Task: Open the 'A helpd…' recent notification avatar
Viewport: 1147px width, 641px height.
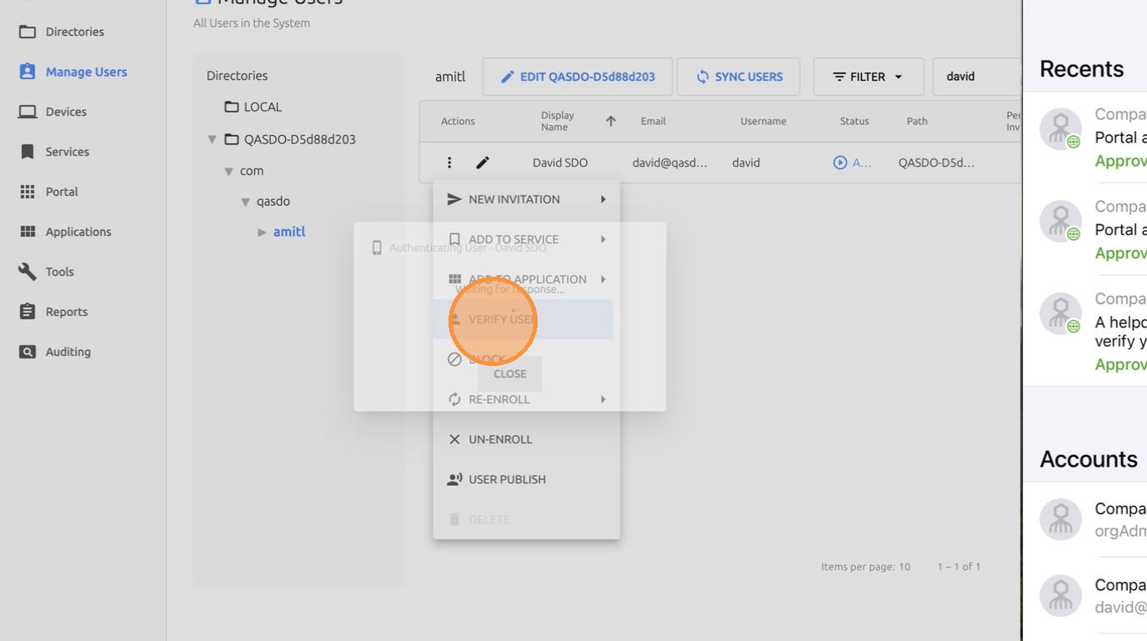Action: coord(1060,314)
